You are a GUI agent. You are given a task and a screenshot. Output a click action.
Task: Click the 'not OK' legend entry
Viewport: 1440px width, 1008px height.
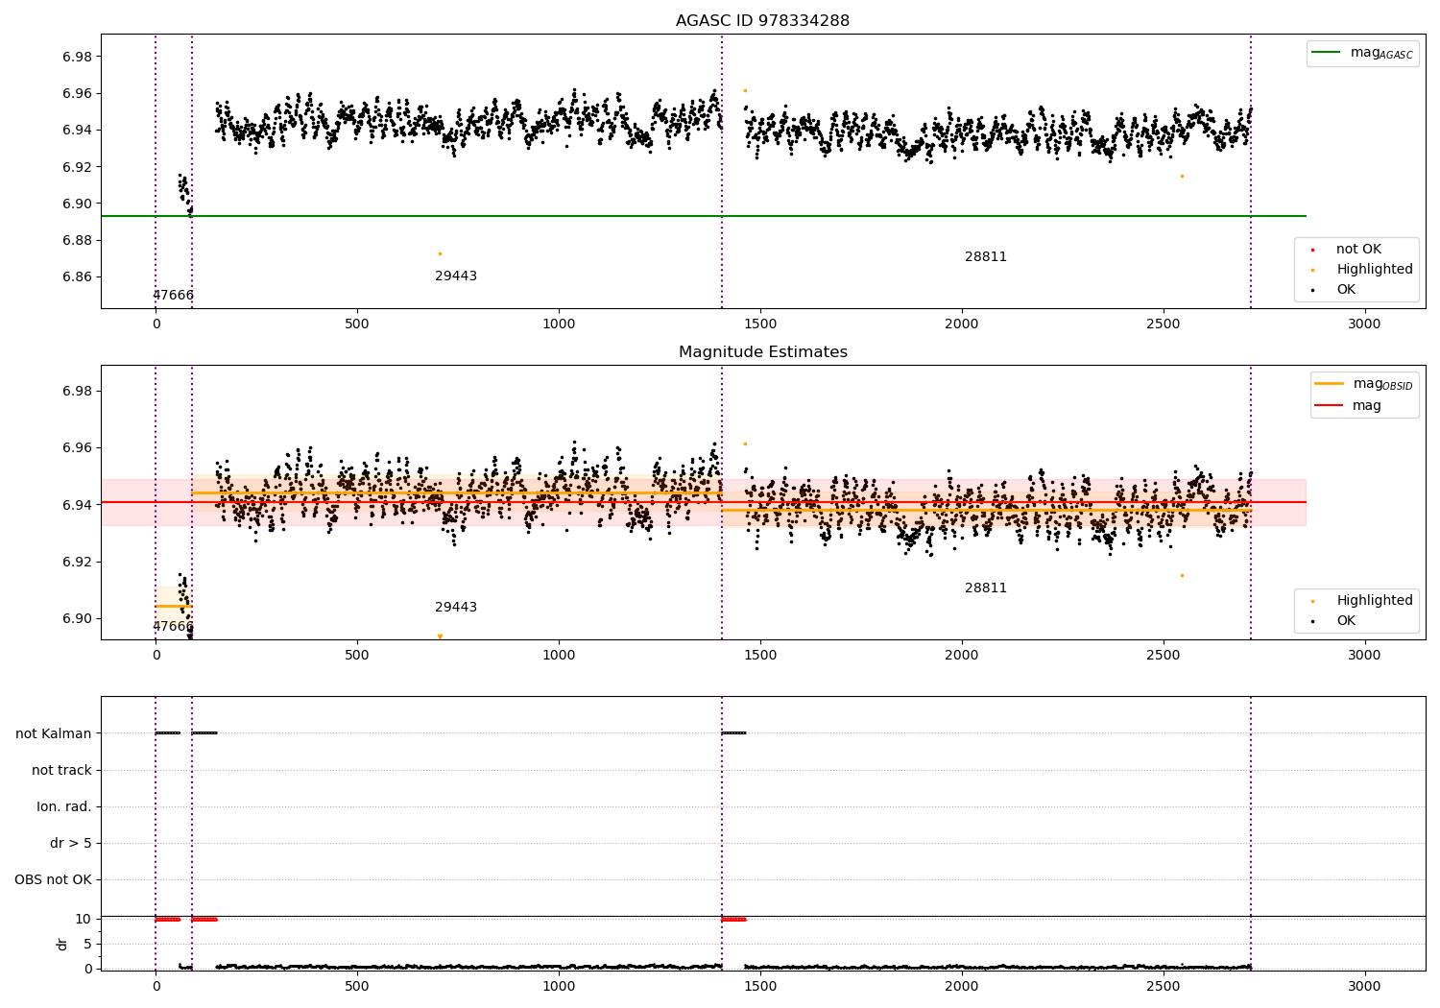(x=1358, y=250)
